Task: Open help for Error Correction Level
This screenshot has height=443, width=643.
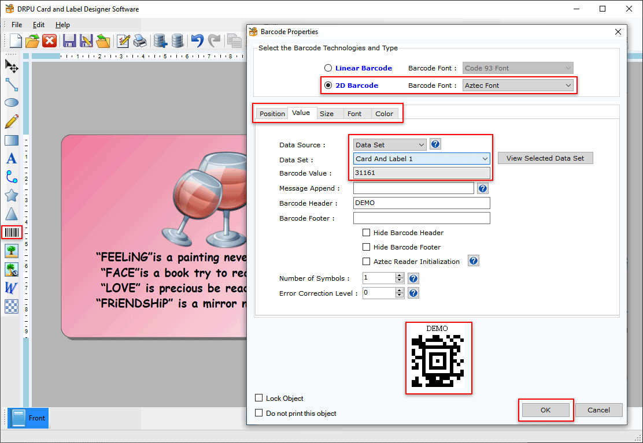Action: (x=413, y=293)
